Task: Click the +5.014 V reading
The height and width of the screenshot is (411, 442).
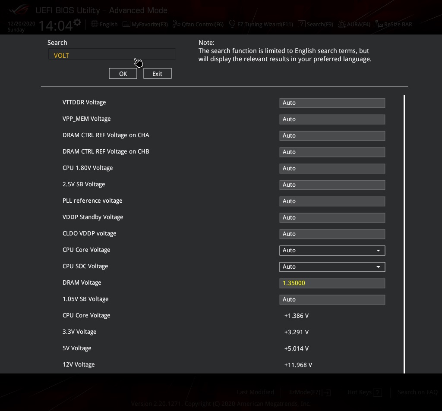Action: tap(296, 348)
